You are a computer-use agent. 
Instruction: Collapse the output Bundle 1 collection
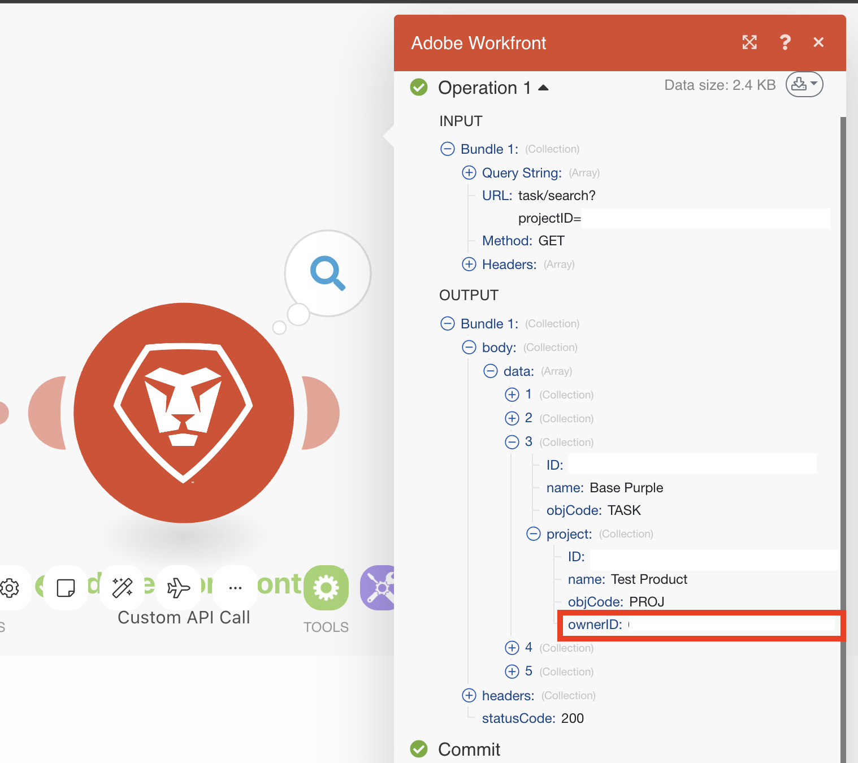click(447, 323)
